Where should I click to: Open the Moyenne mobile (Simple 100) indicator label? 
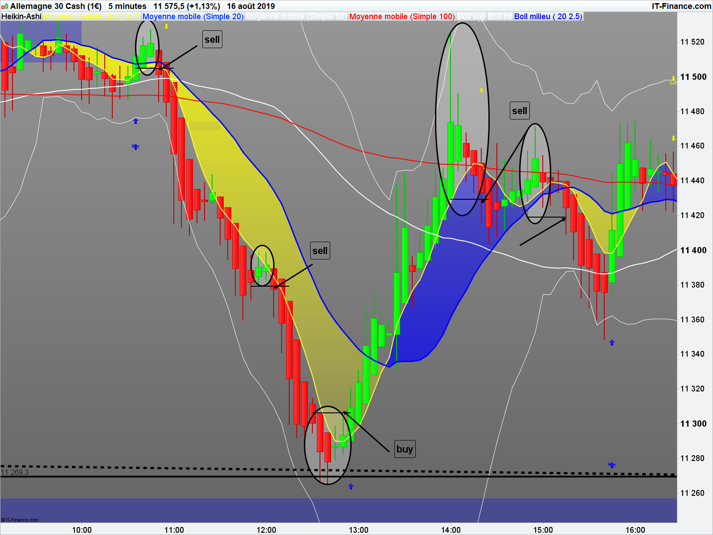(402, 16)
